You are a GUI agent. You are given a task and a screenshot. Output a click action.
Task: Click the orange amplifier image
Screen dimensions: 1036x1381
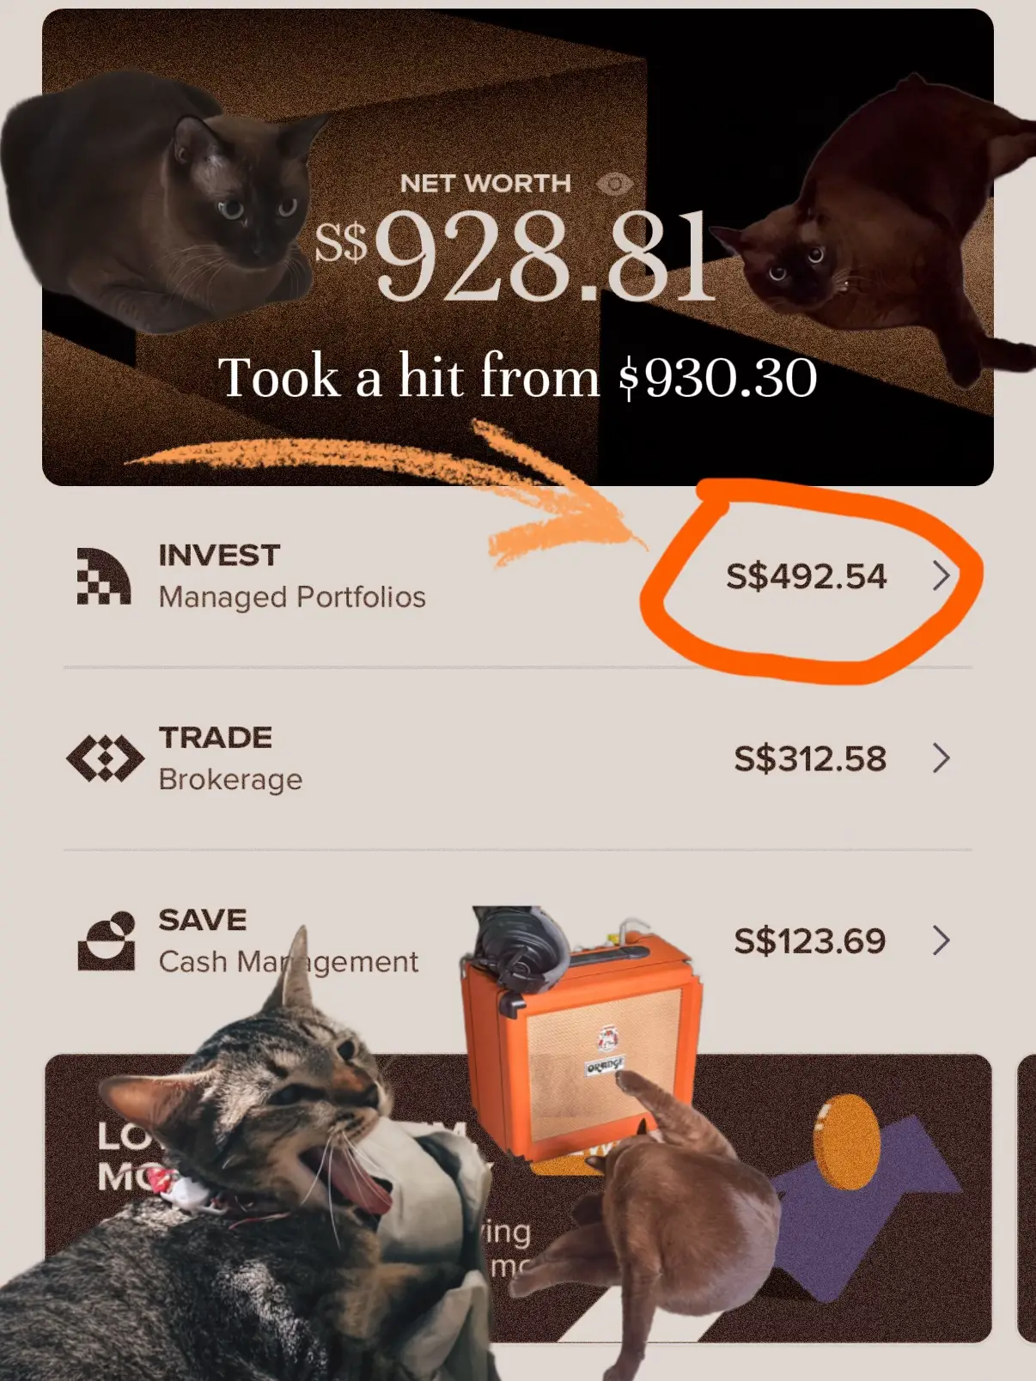[x=582, y=1039]
